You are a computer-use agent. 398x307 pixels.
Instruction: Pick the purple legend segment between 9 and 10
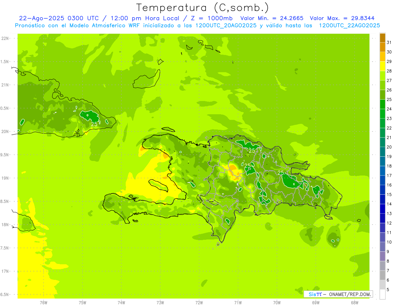pyautogui.click(x=382, y=247)
